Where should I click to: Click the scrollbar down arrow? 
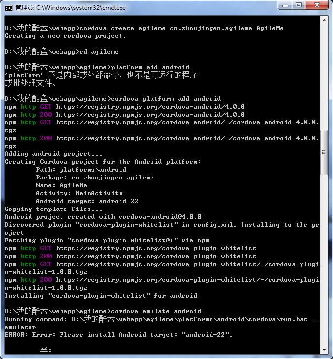[324, 350]
